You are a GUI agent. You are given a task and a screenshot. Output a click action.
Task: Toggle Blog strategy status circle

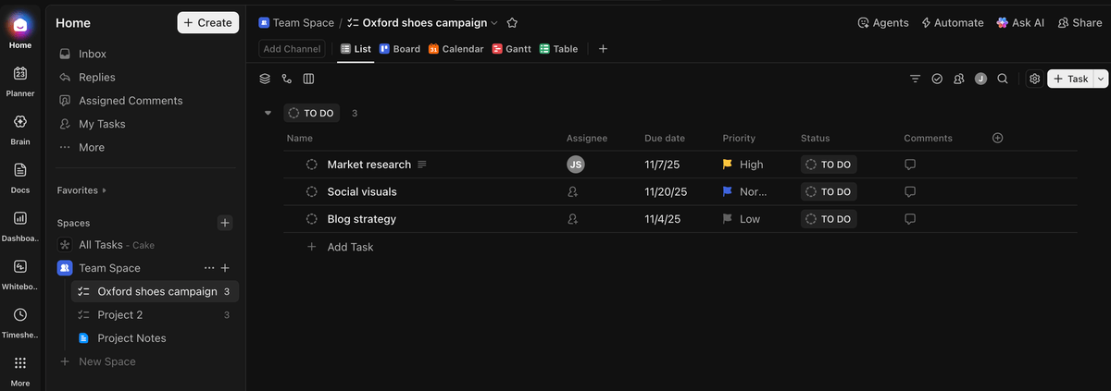click(x=312, y=219)
